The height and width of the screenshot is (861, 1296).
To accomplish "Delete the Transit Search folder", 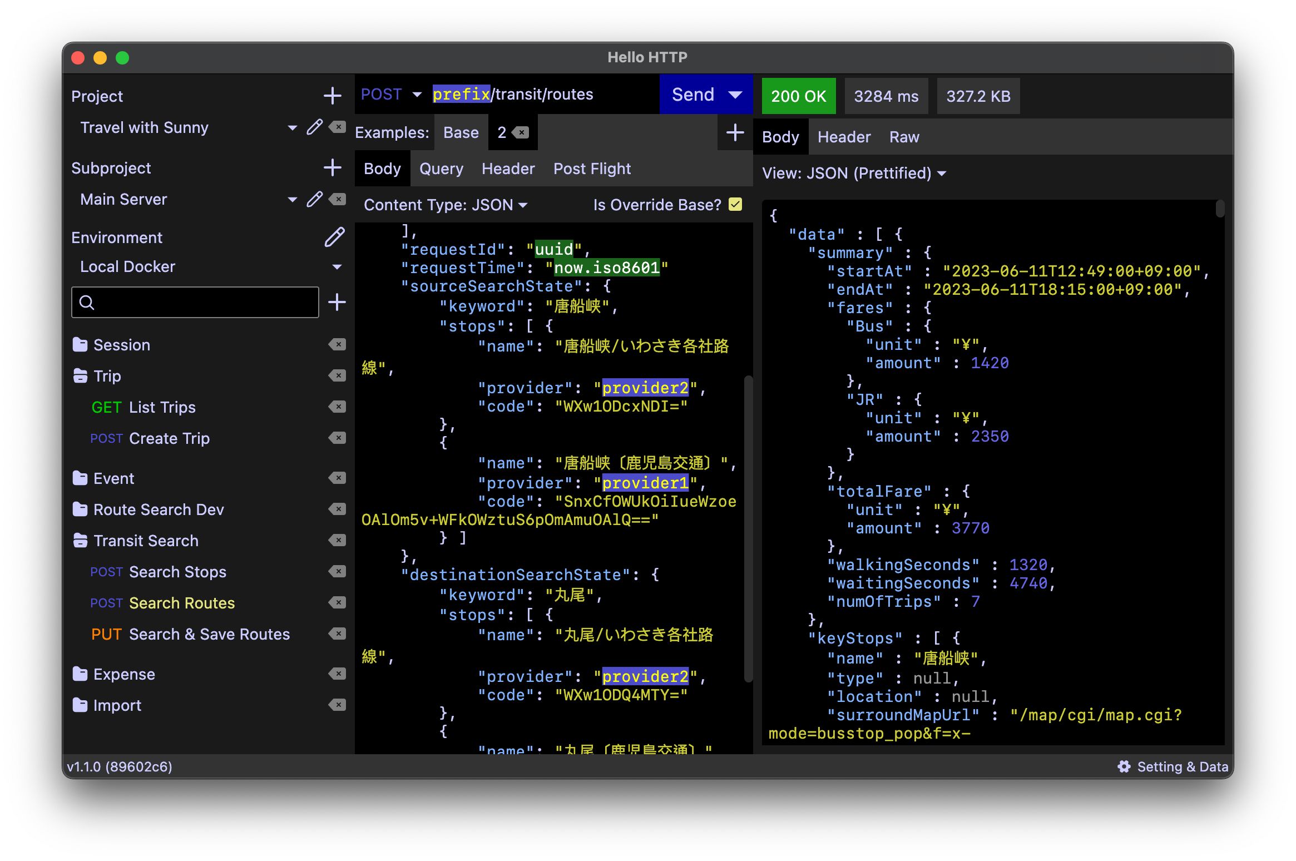I will (x=337, y=541).
